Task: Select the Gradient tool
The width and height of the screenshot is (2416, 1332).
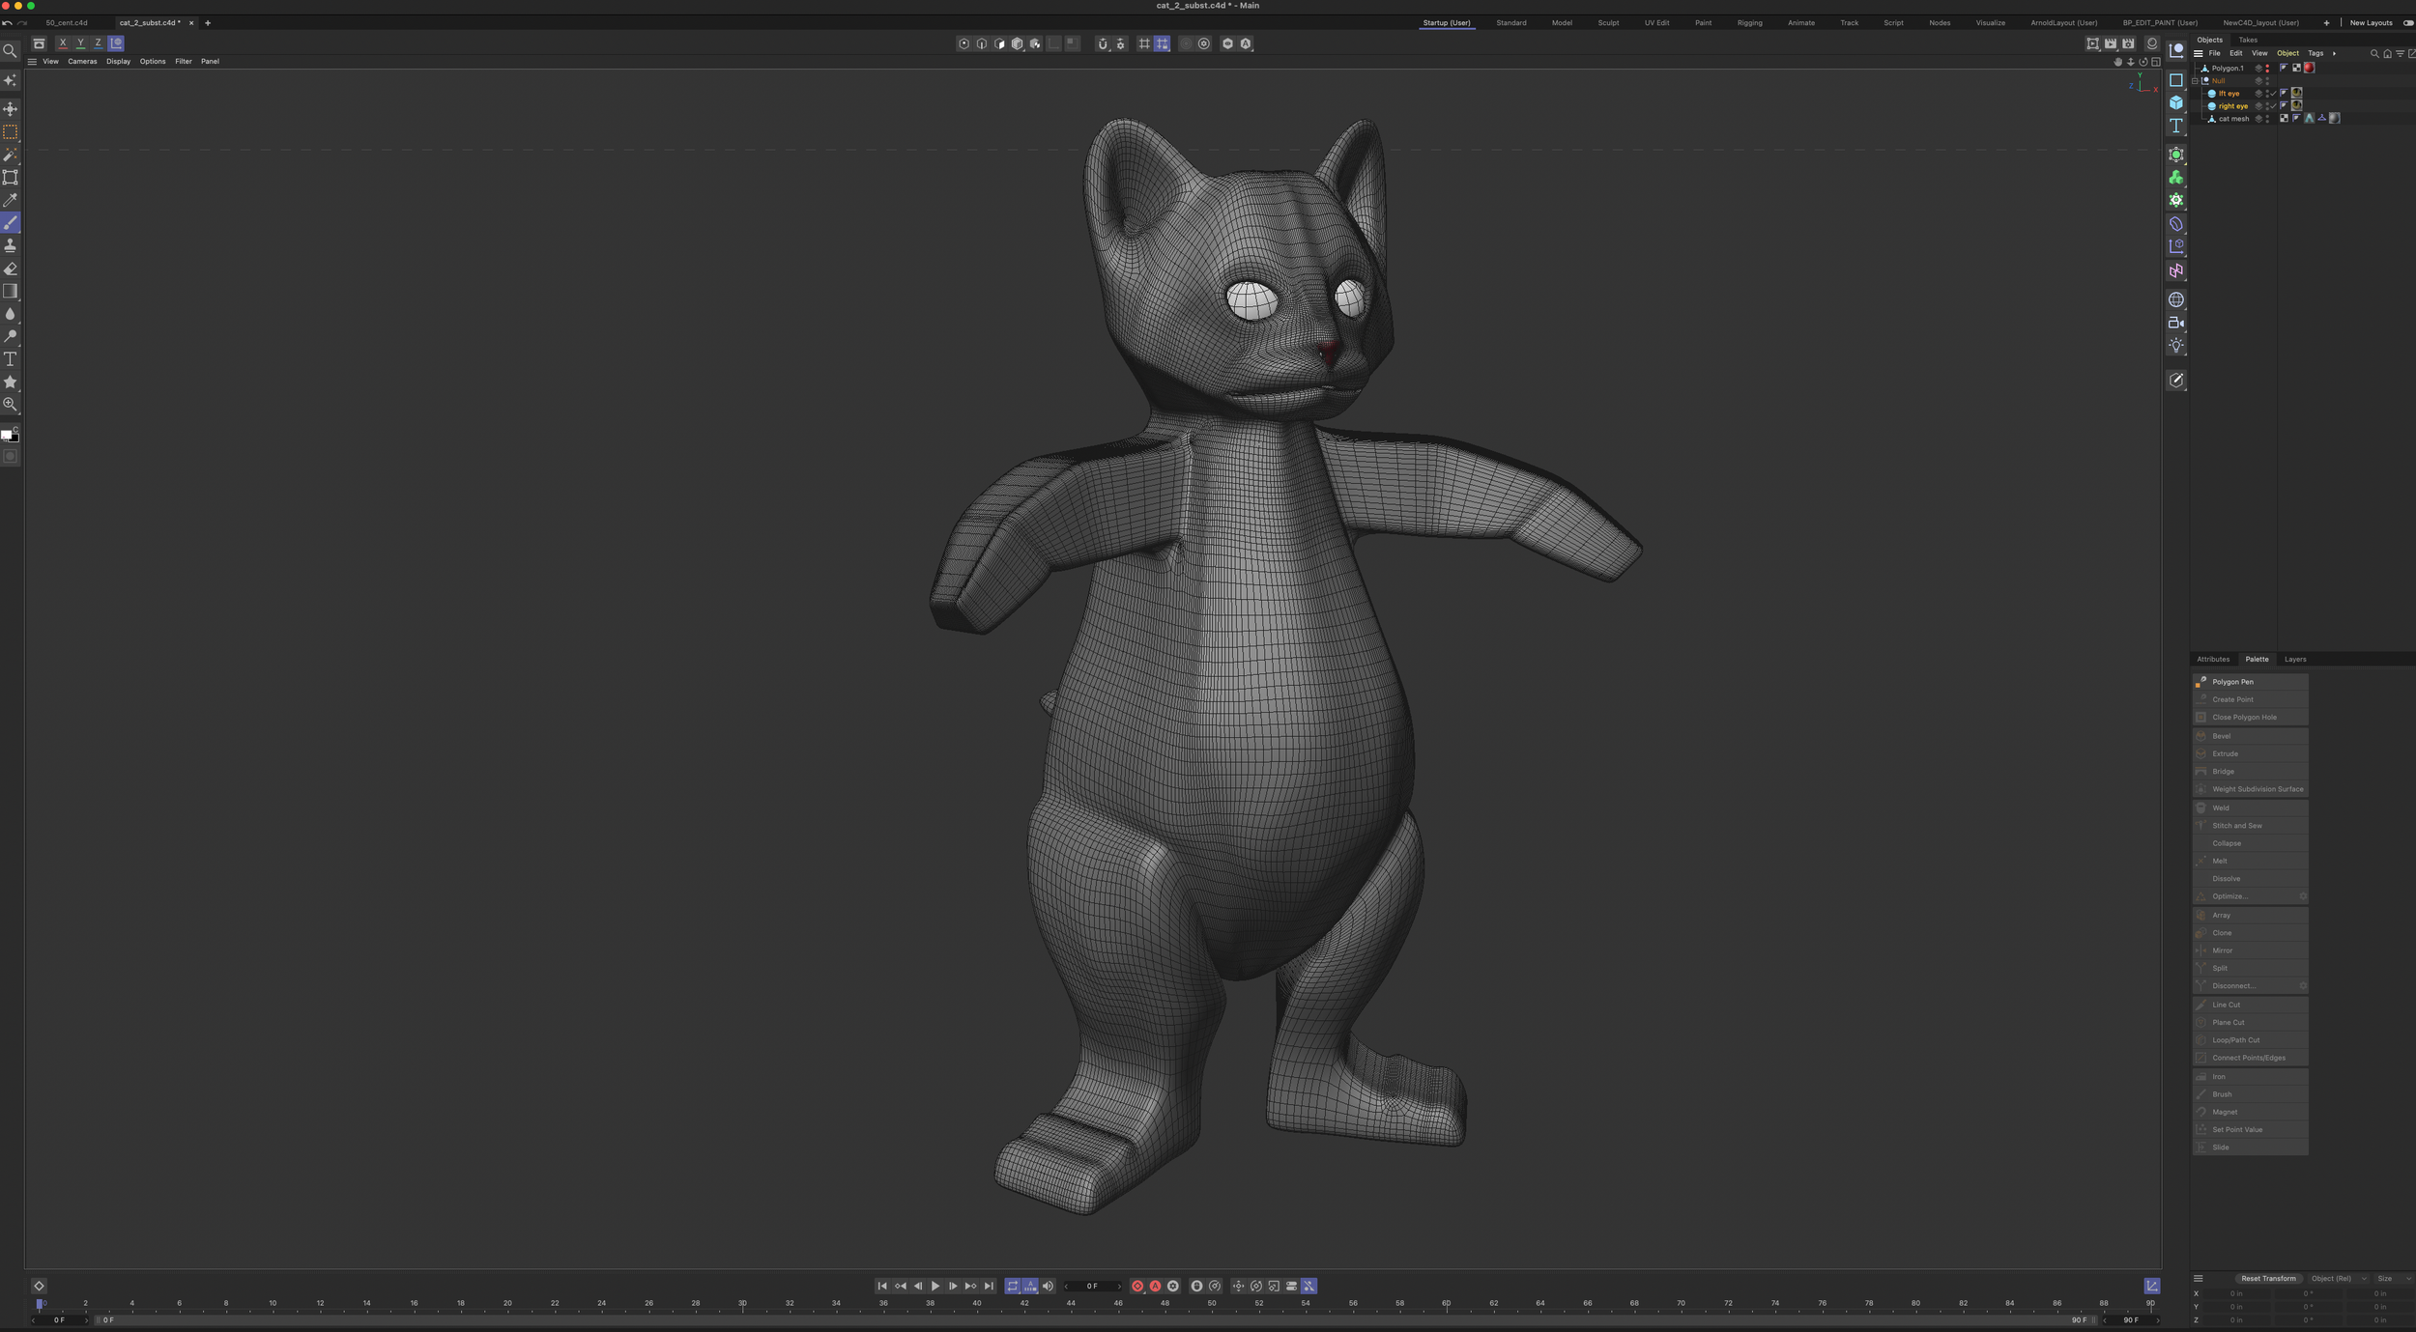Action: [11, 291]
